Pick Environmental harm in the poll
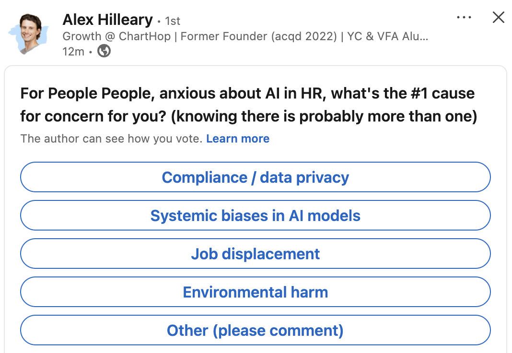The width and height of the screenshot is (512, 353). coord(255,292)
